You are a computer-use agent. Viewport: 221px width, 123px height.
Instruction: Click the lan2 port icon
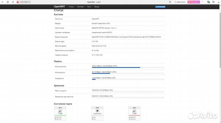coord(97,111)
